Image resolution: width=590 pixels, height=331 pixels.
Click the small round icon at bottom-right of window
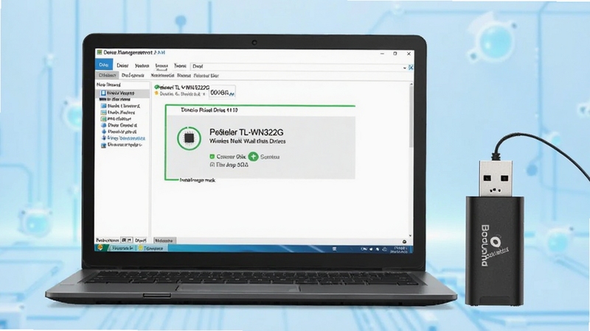[404, 242]
